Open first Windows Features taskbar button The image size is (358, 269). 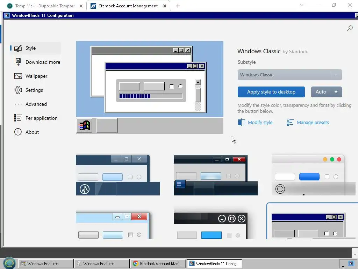coord(46,264)
